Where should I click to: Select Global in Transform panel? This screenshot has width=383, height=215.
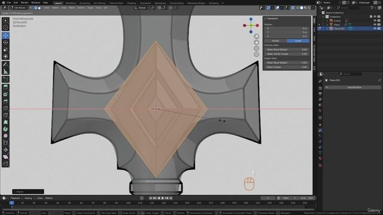point(275,41)
